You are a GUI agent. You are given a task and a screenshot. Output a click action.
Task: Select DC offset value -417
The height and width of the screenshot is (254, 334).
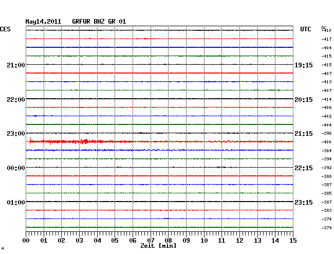[x=326, y=39]
